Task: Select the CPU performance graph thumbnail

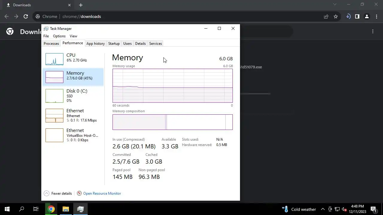Action: pyautogui.click(x=54, y=59)
